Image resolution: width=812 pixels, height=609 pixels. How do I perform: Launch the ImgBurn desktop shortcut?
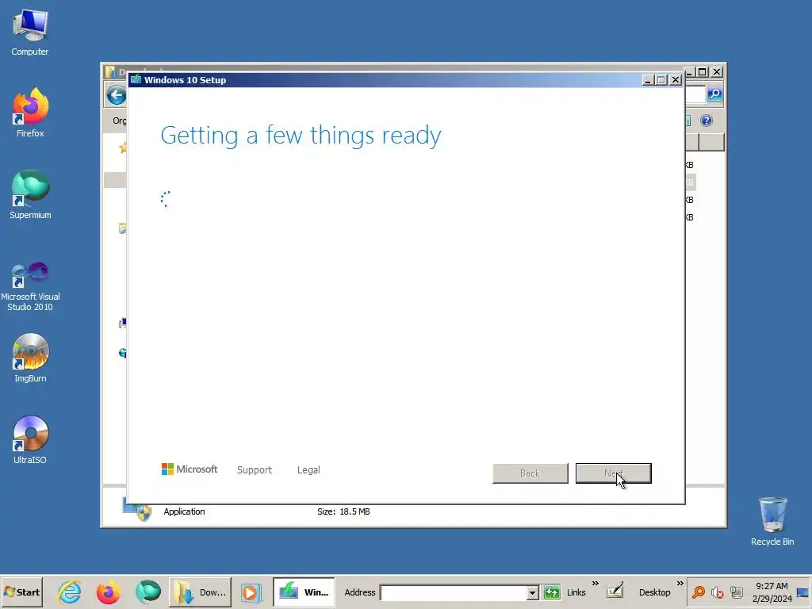click(x=30, y=358)
